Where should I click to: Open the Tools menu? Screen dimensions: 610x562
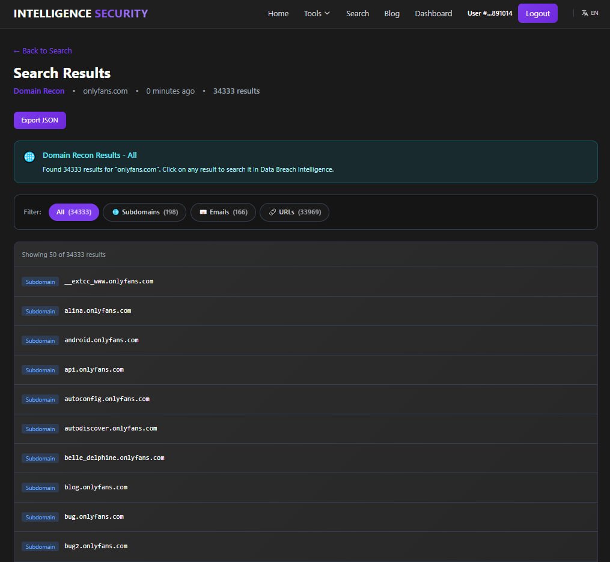pyautogui.click(x=317, y=14)
